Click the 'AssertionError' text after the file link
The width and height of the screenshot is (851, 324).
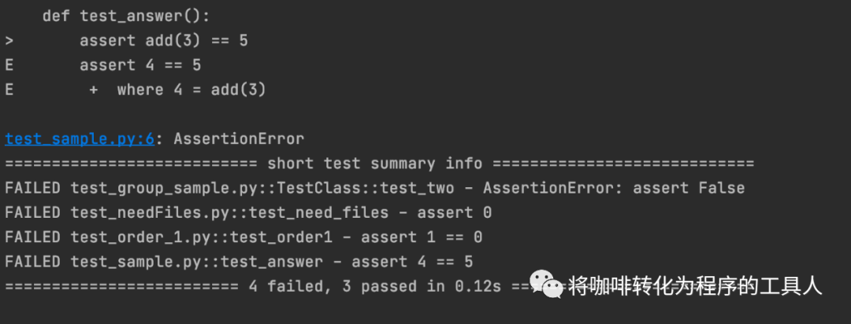coord(239,139)
